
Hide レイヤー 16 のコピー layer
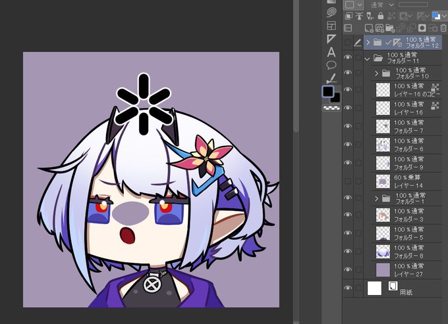[348, 89]
